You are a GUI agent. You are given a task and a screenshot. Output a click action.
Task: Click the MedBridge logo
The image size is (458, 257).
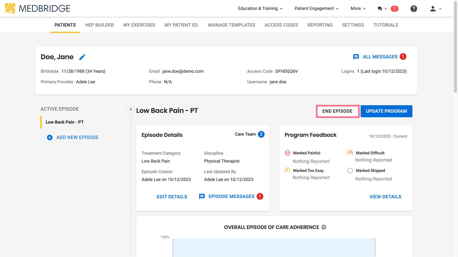click(38, 8)
